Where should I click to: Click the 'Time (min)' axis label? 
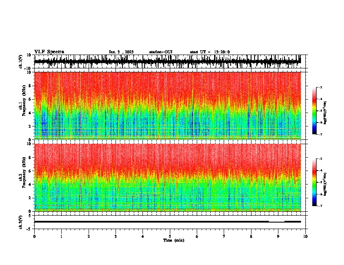click(x=174, y=240)
